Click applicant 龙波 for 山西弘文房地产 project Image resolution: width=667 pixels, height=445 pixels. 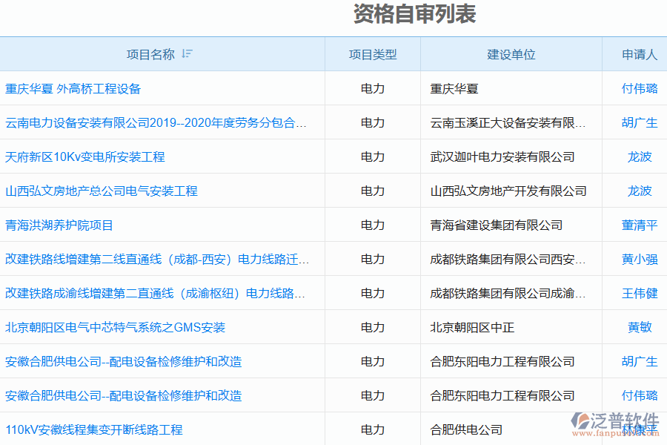639,191
